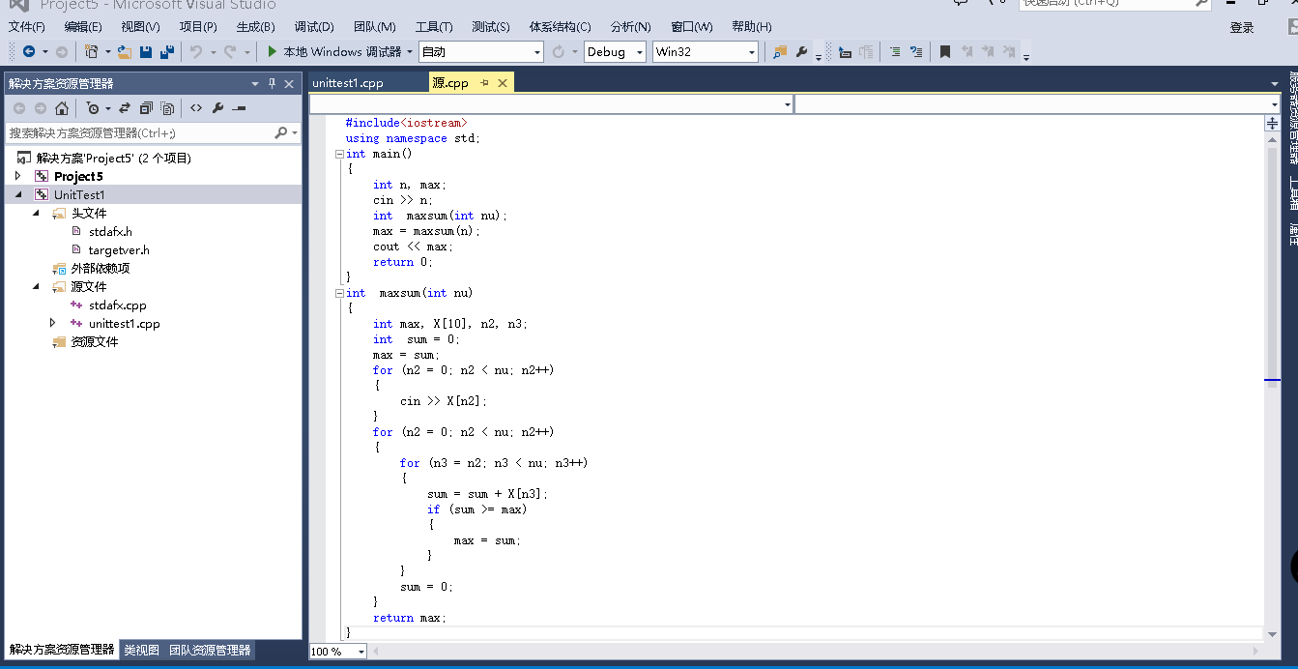The width and height of the screenshot is (1298, 669).
Task: Click Solution Explorer Home icon
Action: [x=62, y=108]
